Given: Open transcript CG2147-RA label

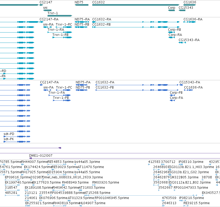Looking at the screenshot, I should pyautogui.click(x=49, y=19).
